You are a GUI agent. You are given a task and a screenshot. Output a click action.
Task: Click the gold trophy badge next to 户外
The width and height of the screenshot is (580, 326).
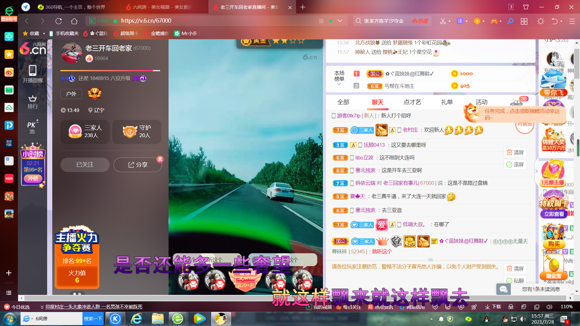point(95,94)
